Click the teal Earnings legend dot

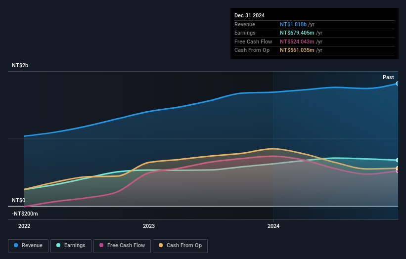[58, 245]
